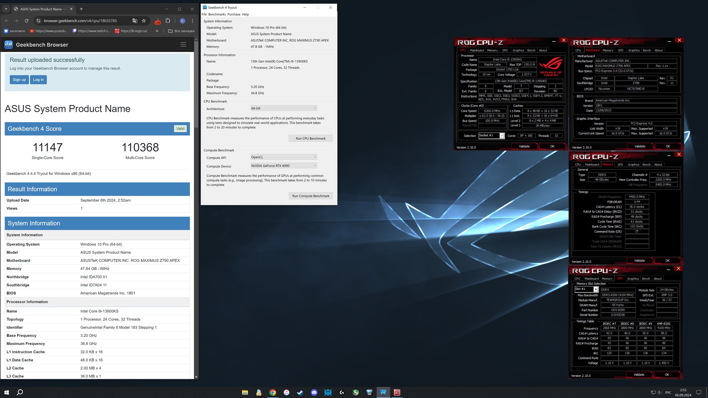Click the Run CPU Benchmark button

coord(311,138)
